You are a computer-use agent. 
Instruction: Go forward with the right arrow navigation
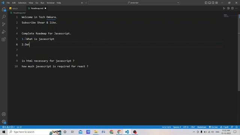(x=86, y=3)
